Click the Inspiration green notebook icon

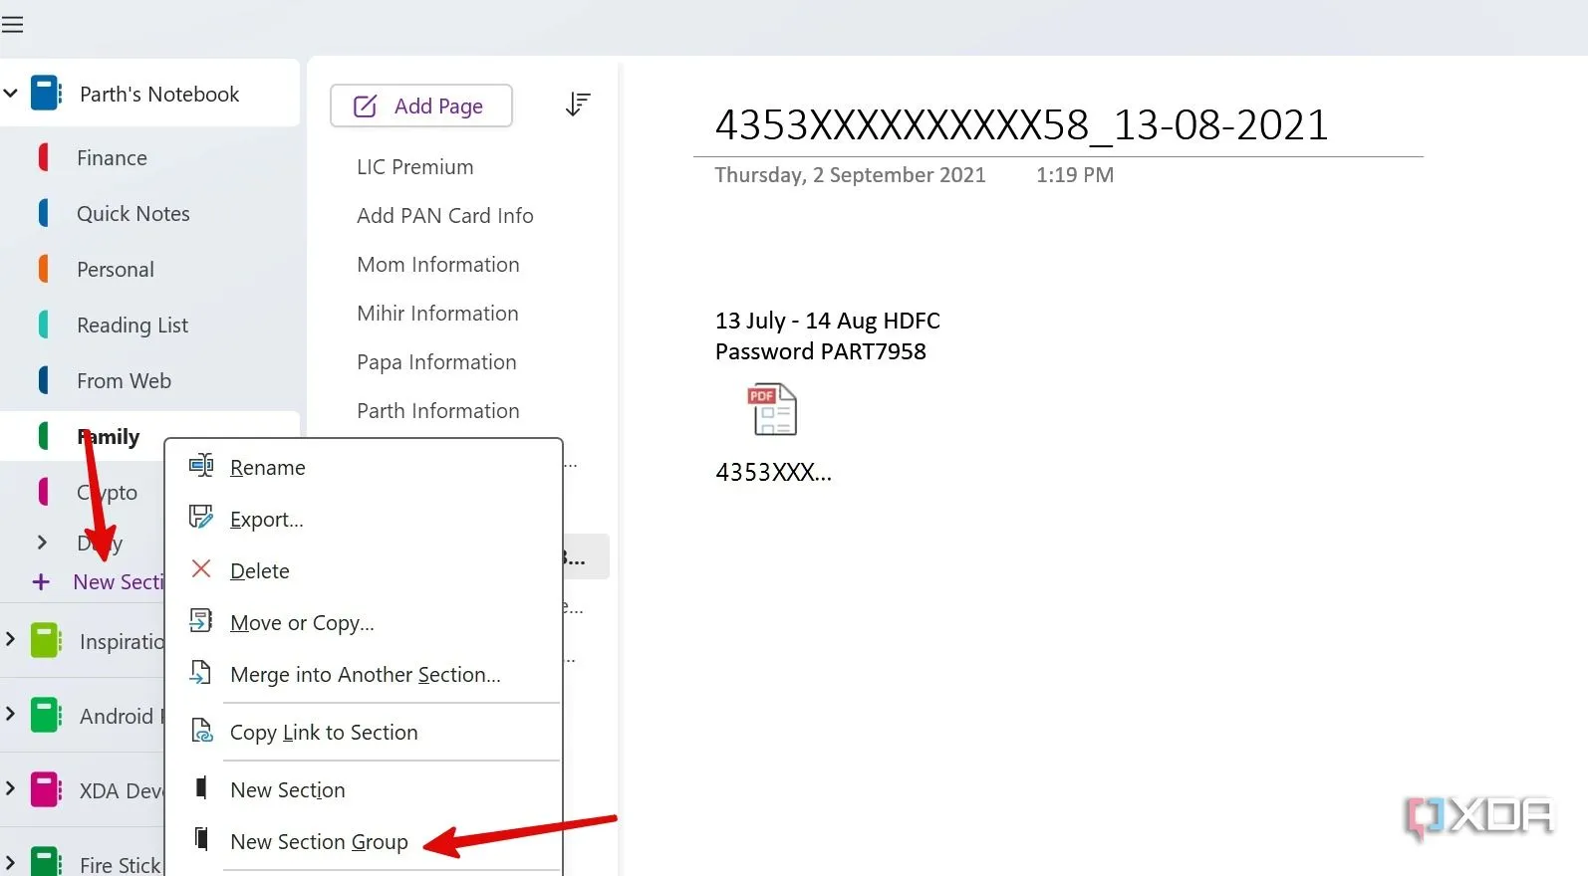46,641
